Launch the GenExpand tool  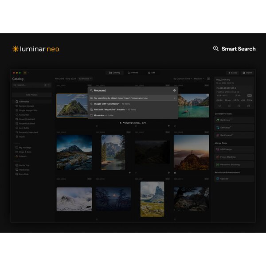[234, 135]
